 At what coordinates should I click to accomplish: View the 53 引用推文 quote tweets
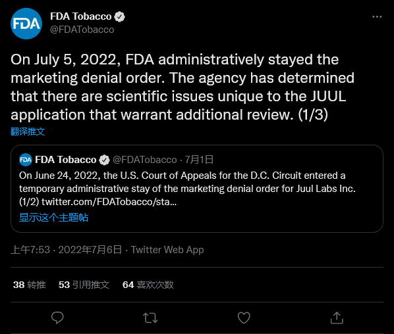84,285
